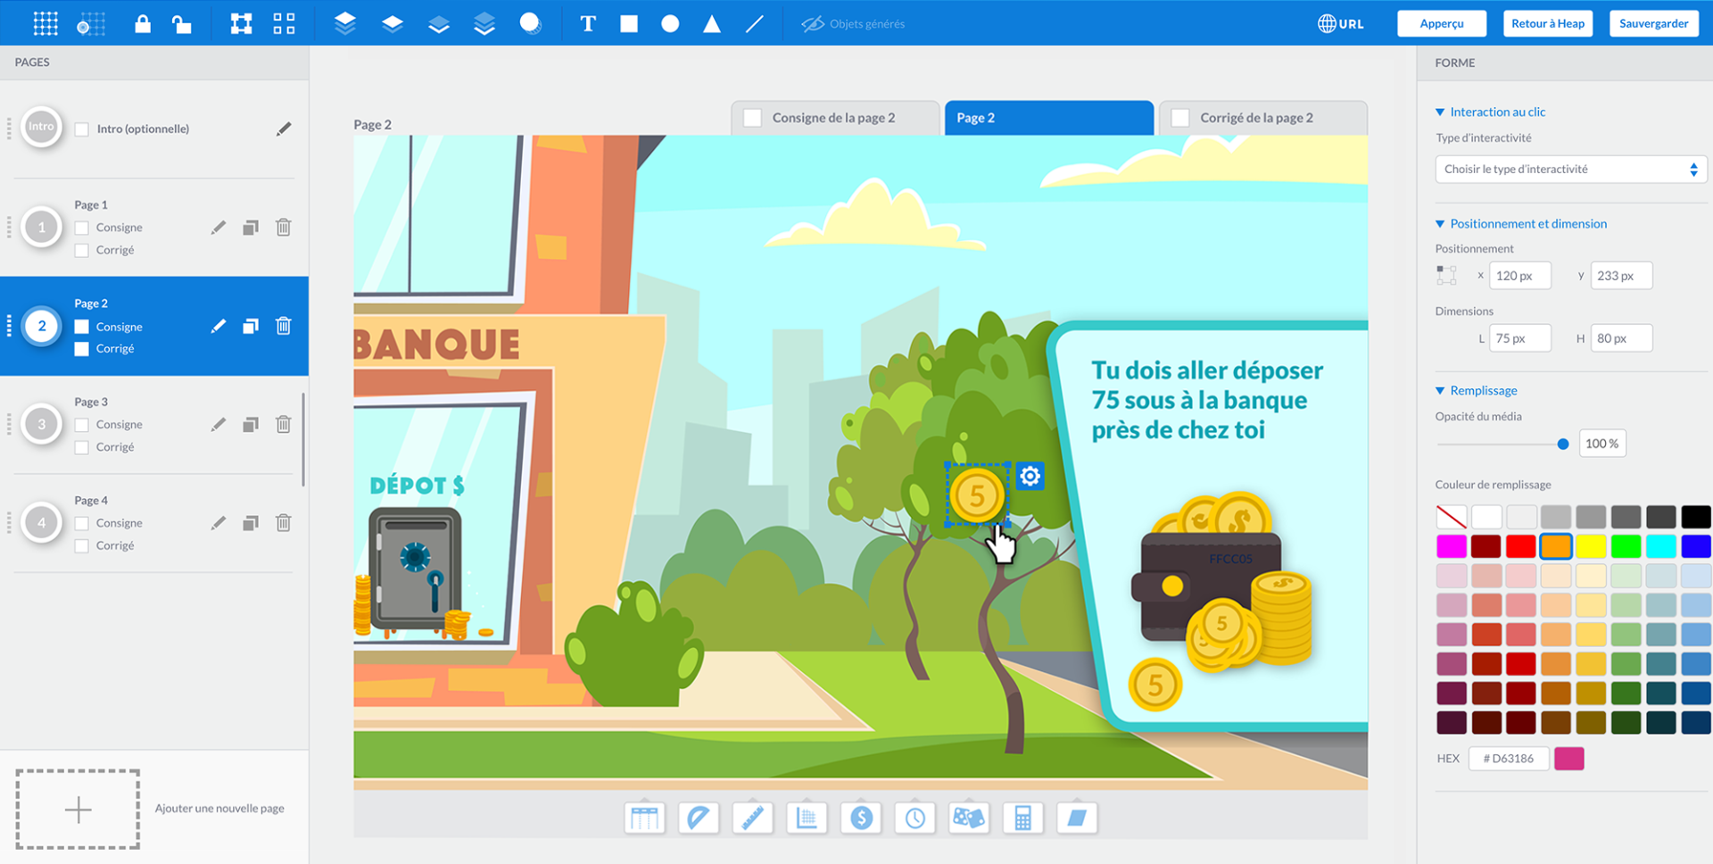Switch to Corrigé de la page 2 tab
Viewport: 1713px width, 864px height.
pyautogui.click(x=1262, y=118)
